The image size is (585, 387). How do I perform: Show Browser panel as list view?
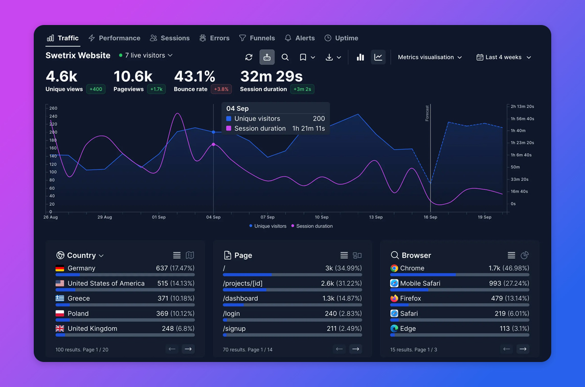pos(511,255)
